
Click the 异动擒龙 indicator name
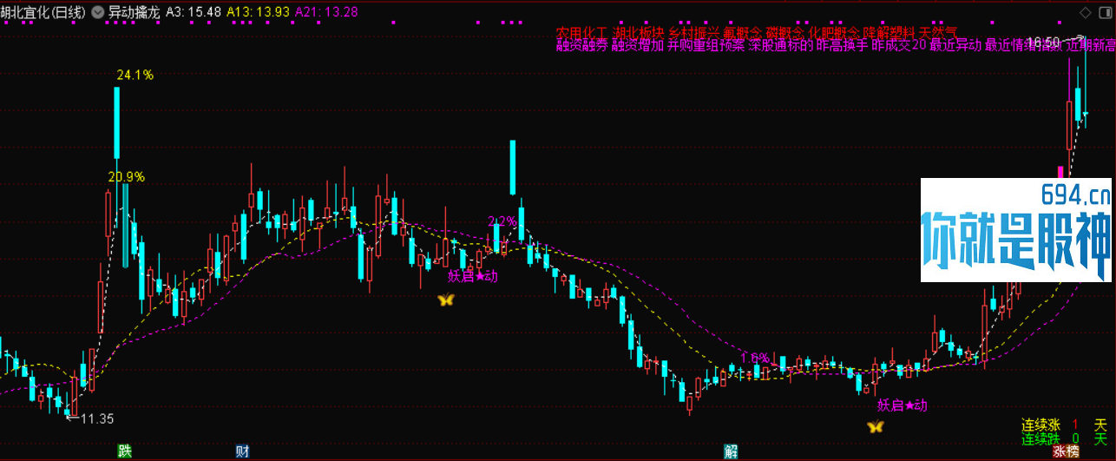click(133, 13)
